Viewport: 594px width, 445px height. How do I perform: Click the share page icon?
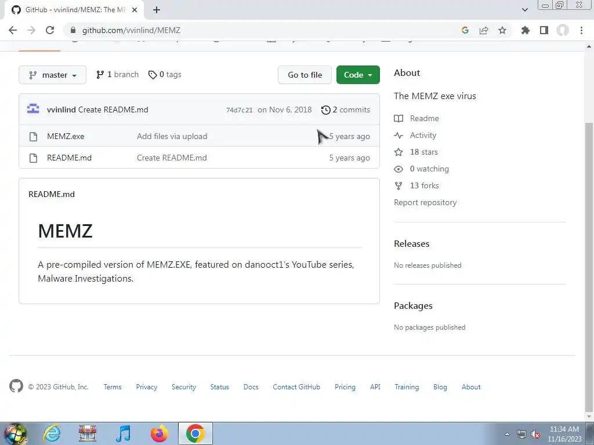point(484,30)
